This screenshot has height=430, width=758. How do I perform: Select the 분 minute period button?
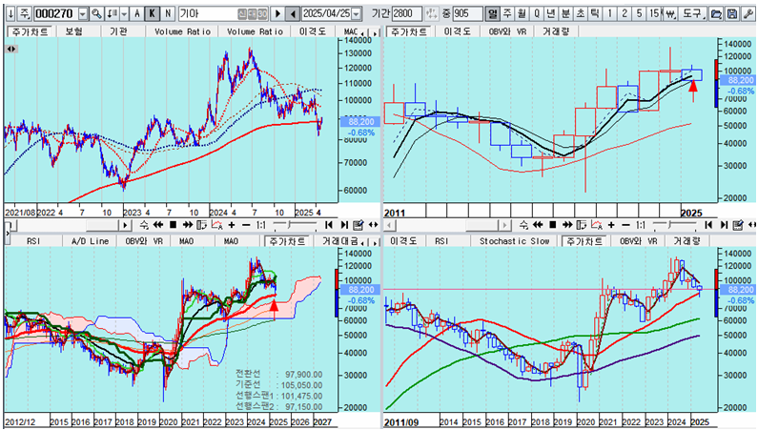pyautogui.click(x=565, y=13)
